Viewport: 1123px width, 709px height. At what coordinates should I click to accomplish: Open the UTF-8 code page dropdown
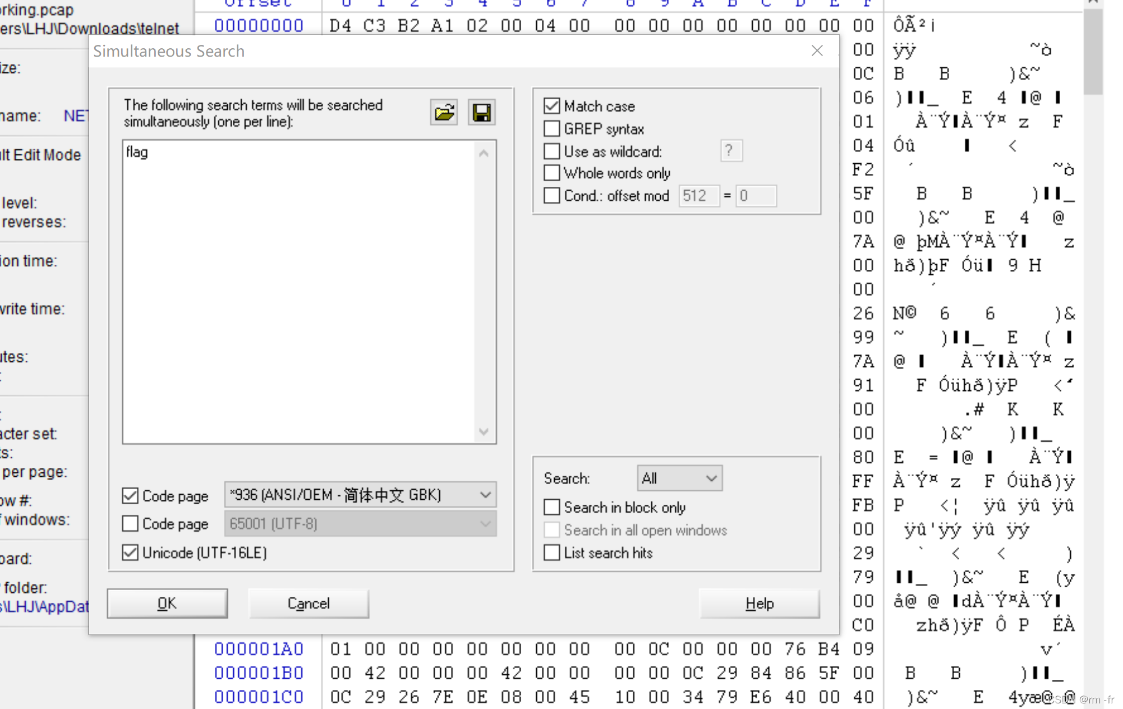tap(485, 523)
